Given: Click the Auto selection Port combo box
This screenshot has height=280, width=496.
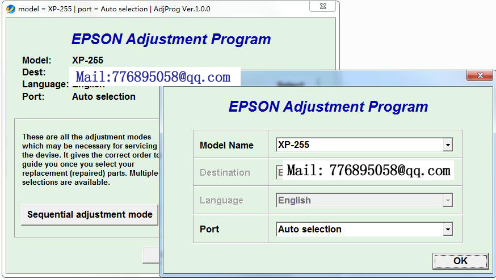Looking at the screenshot, I should click(364, 229).
